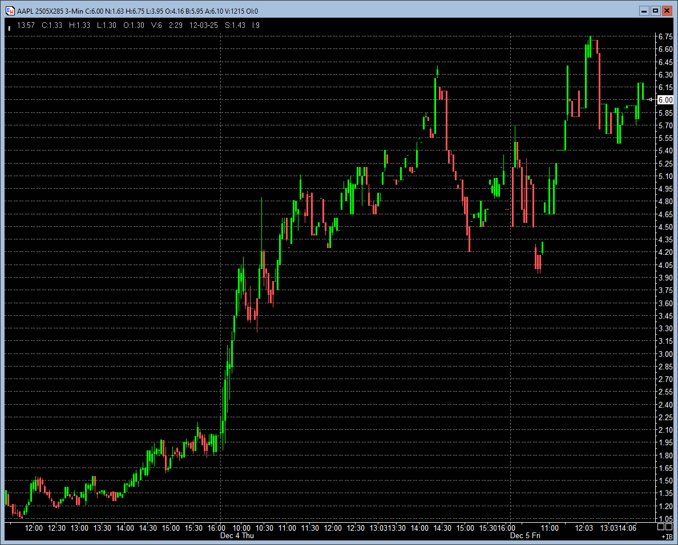Click the right square box below price axis

[x=669, y=527]
